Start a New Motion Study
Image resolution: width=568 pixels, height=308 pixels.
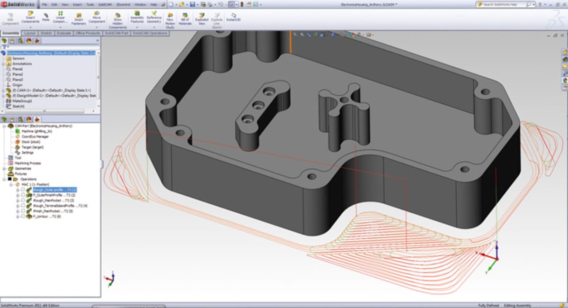coord(170,15)
